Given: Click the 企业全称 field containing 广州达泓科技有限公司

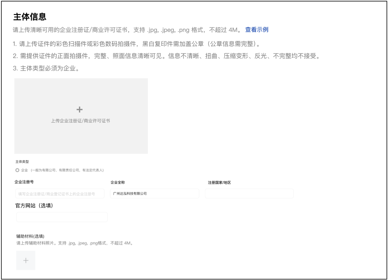Looking at the screenshot, I should point(155,194).
